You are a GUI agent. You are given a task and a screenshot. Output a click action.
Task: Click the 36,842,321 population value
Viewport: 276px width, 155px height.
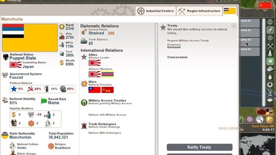pos(58,137)
